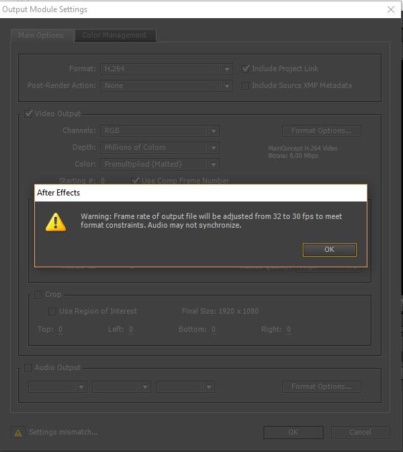Open the third Audio Output dropdown
The height and width of the screenshot is (452, 403).
pos(185,387)
